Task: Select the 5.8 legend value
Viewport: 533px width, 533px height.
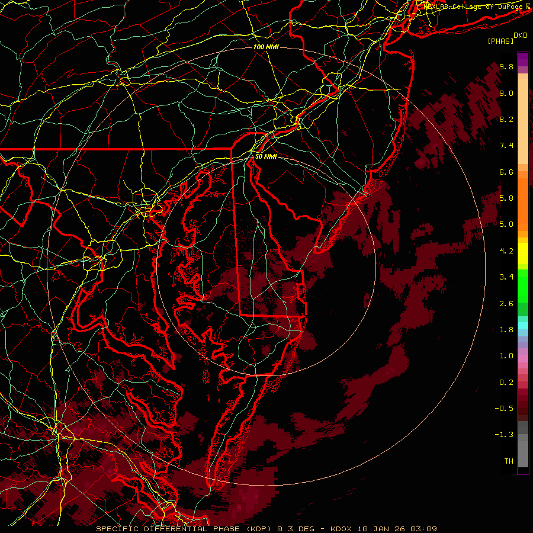Action: tap(506, 198)
